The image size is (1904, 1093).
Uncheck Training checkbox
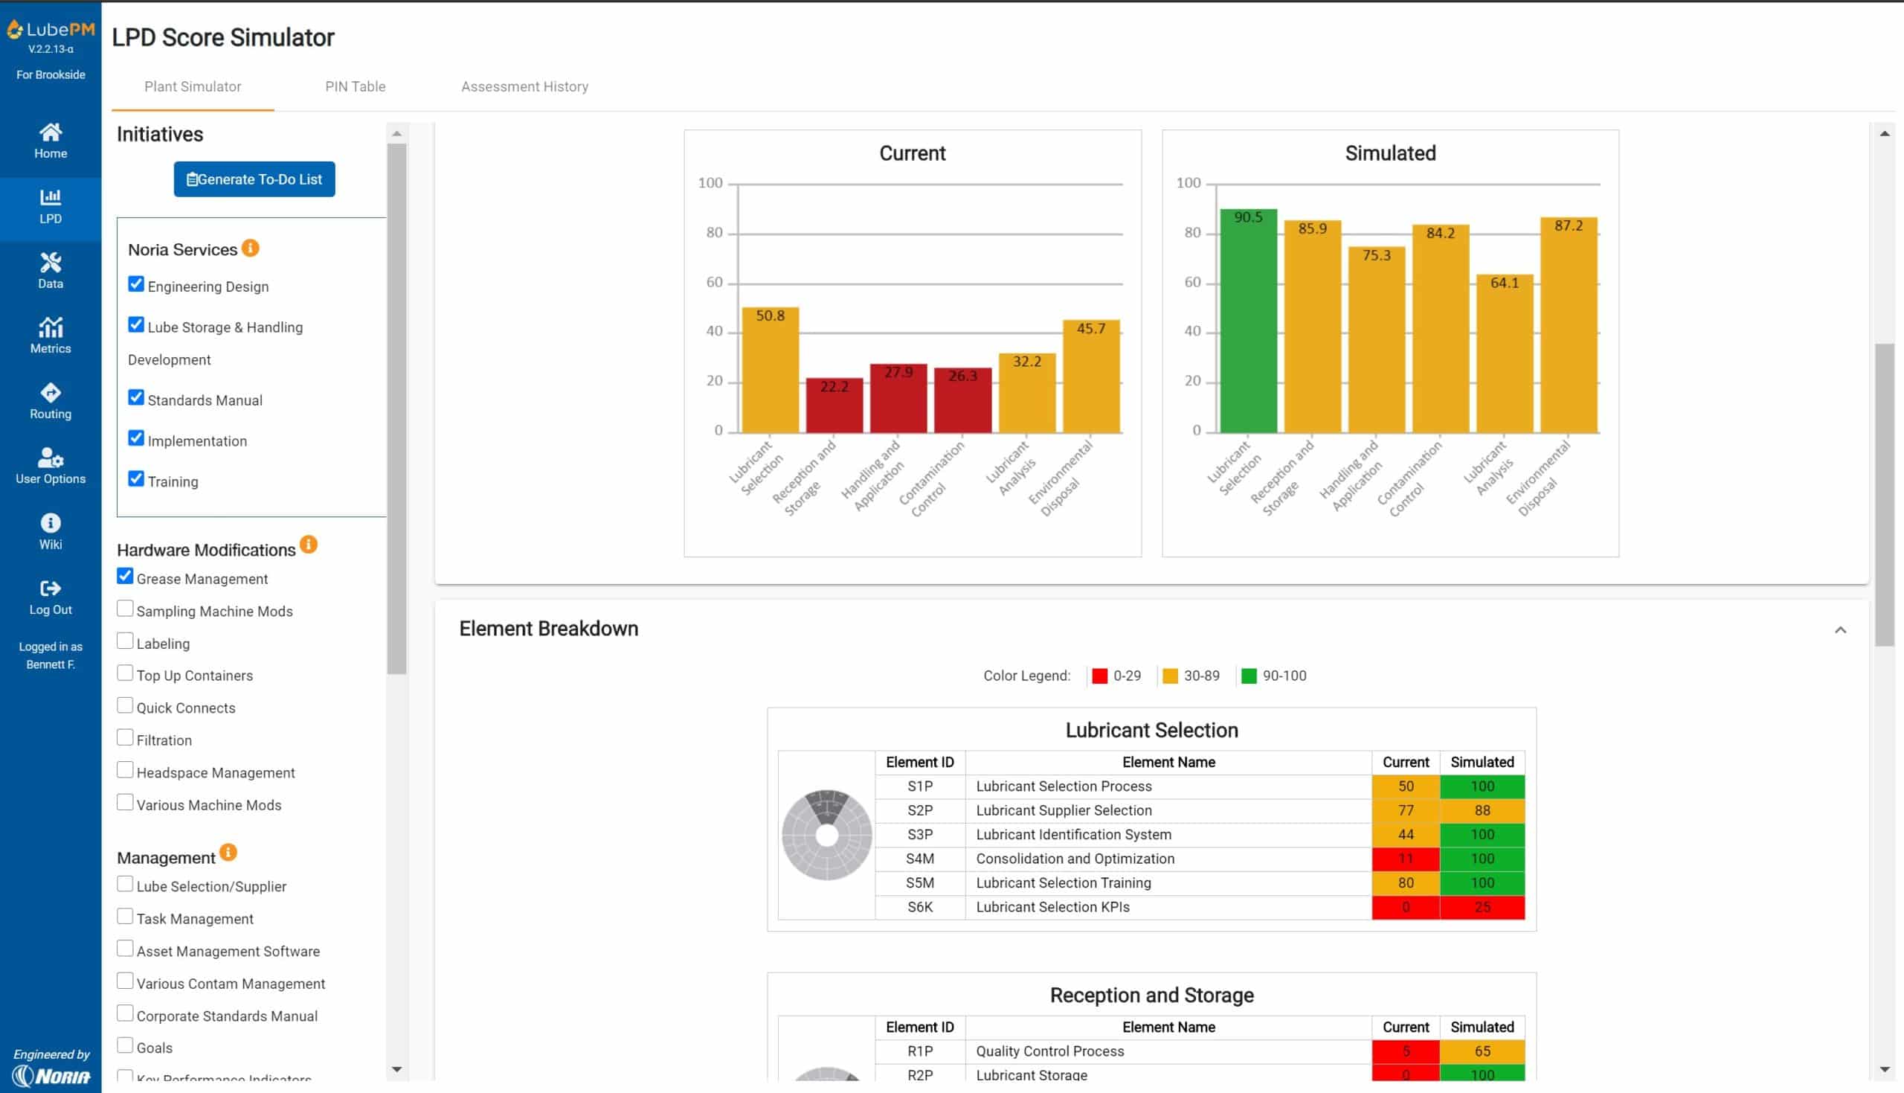tap(136, 478)
